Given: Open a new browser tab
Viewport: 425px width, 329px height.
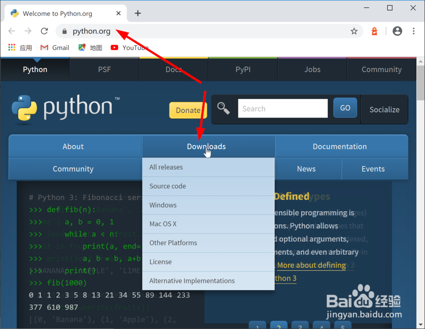Looking at the screenshot, I should [138, 13].
